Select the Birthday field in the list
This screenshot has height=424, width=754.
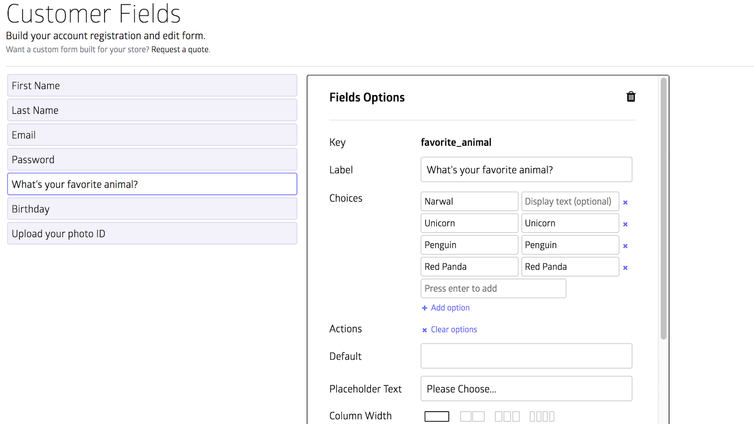click(152, 209)
